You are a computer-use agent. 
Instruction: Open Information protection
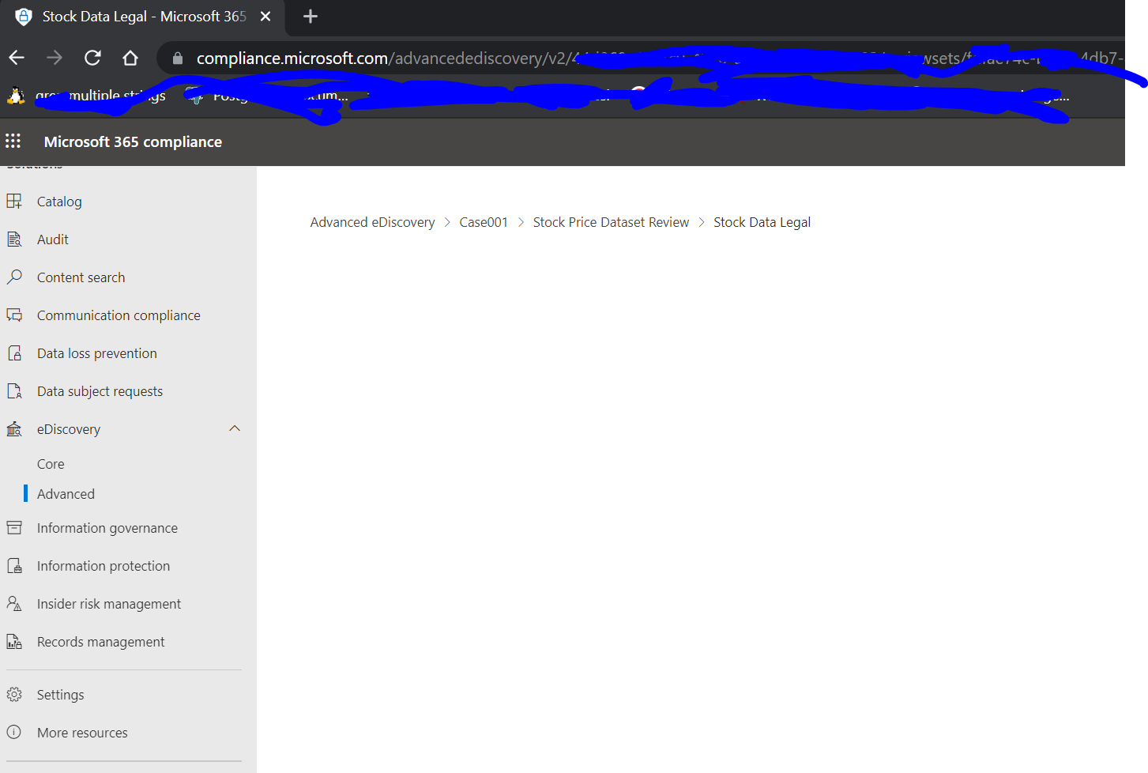tap(104, 565)
